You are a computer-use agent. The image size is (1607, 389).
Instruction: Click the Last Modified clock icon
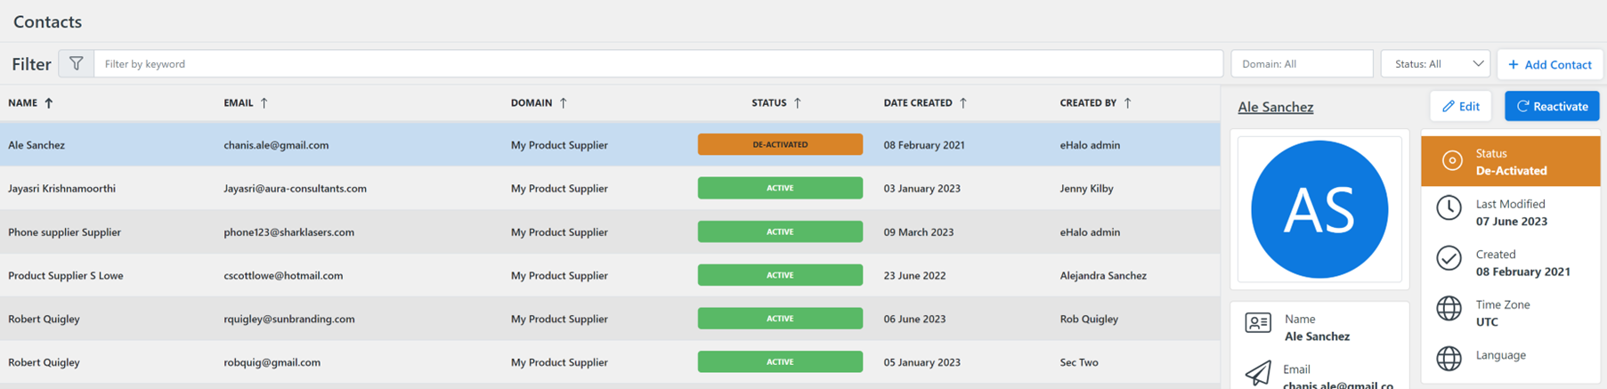(1449, 208)
